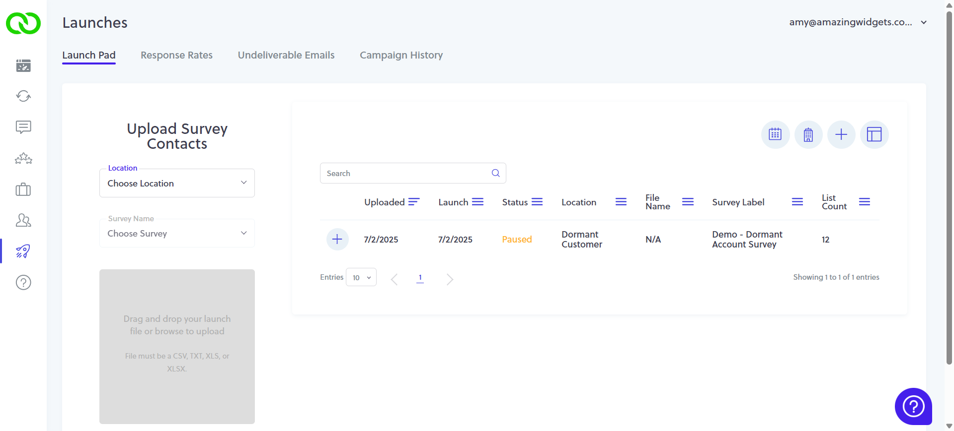Open the Choose Survey dropdown

177,234
